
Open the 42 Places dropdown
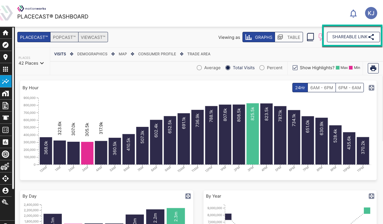click(x=31, y=63)
